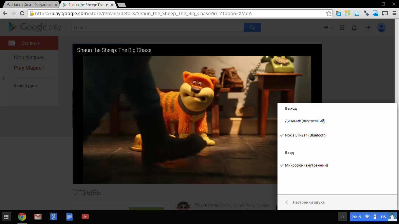Open the app launcher grid in shelf
Screen dimensions: 399x224
point(6,217)
